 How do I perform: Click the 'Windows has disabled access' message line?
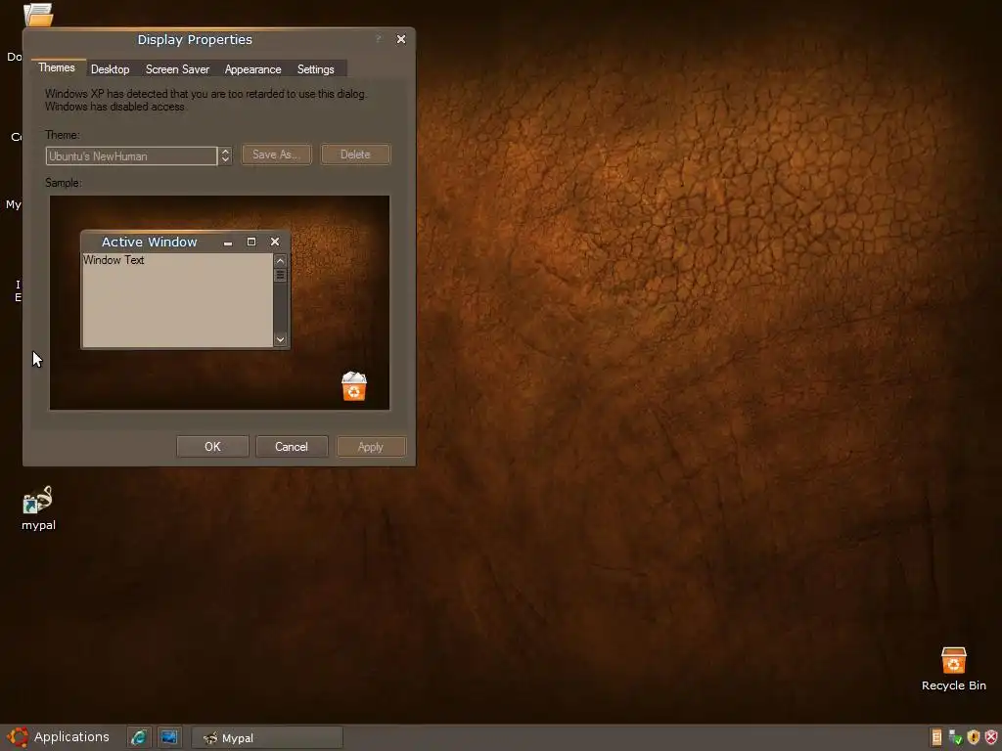[x=115, y=107]
